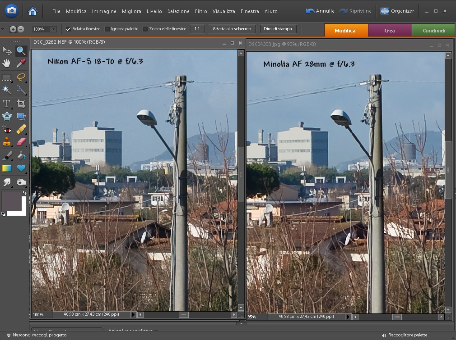Open the Migliora menu
Image resolution: width=456 pixels, height=340 pixels.
click(131, 11)
